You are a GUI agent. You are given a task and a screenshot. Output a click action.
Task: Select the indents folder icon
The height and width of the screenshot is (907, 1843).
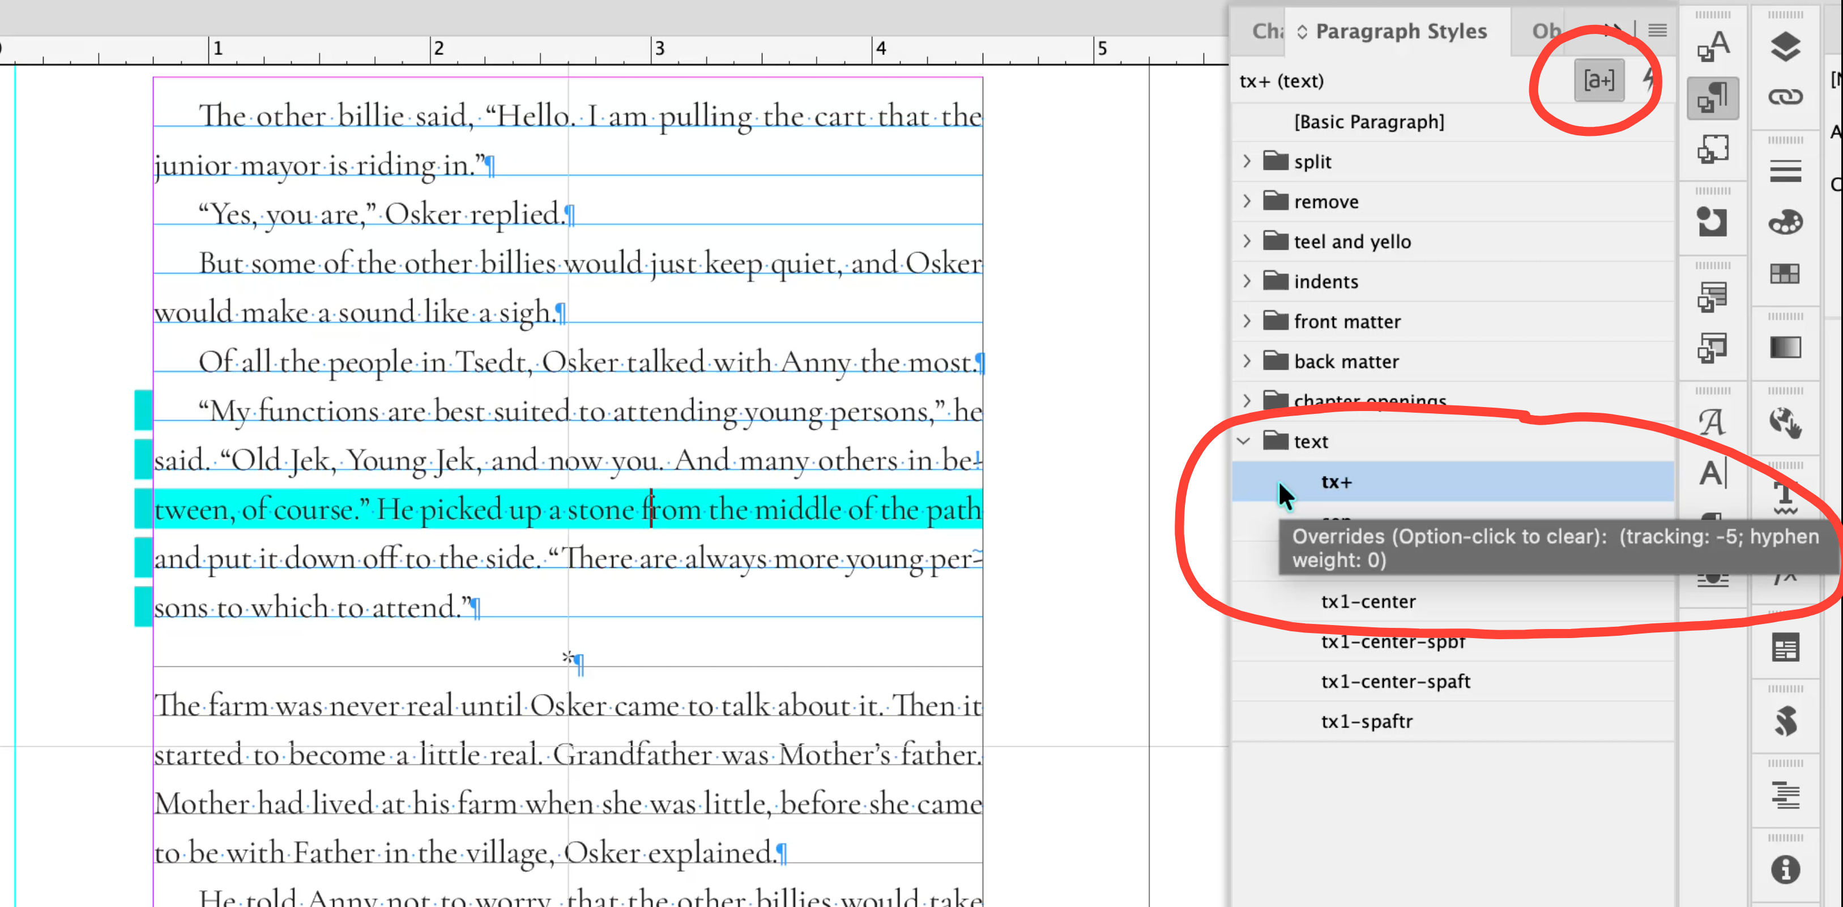[x=1275, y=280]
